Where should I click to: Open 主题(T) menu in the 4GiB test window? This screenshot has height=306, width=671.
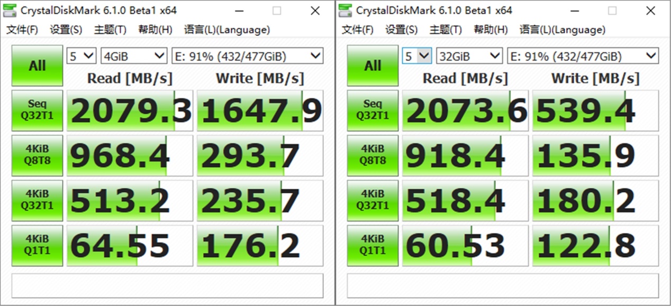click(110, 30)
